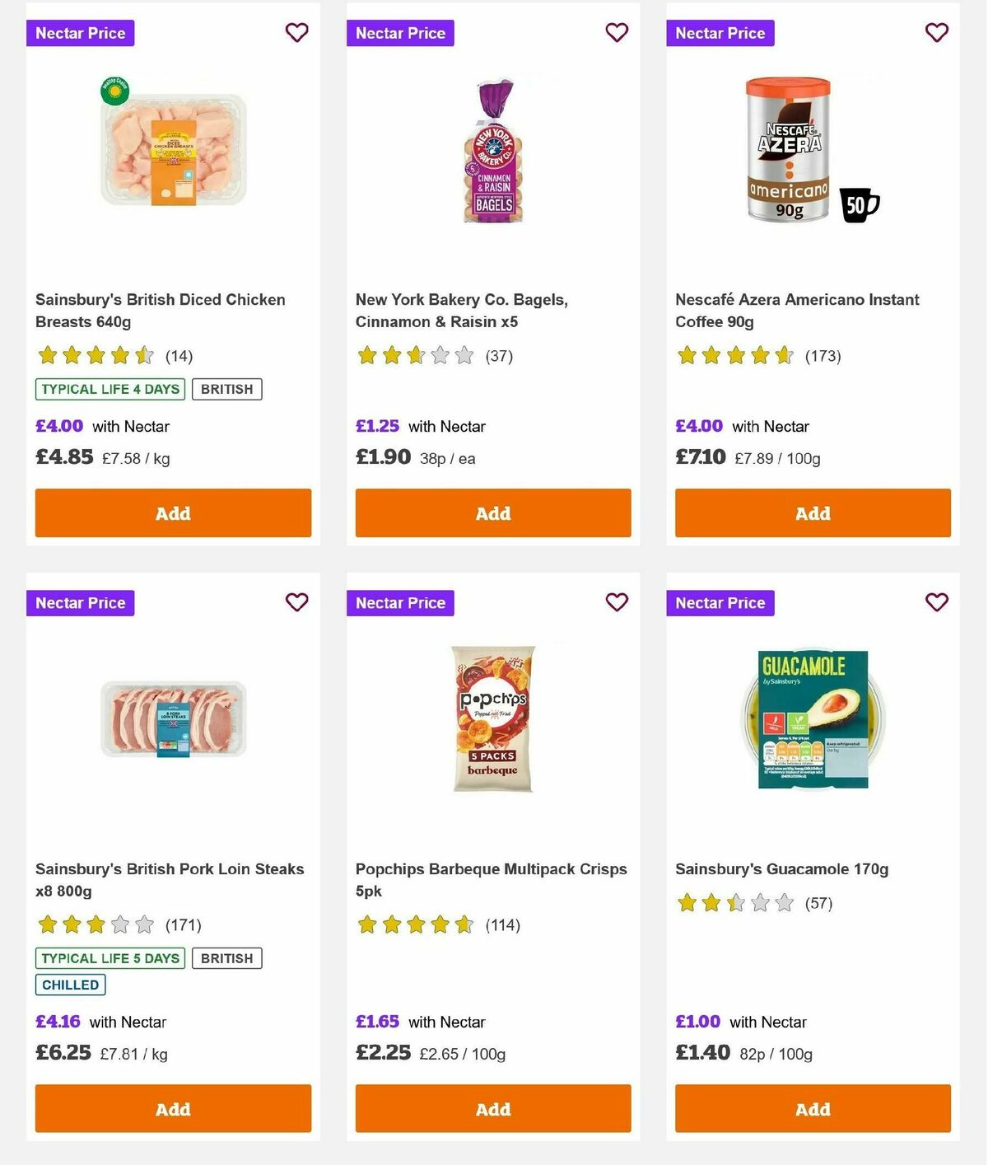This screenshot has width=988, height=1165.
Task: Favourite the Sainsbury's British Diced Chicken Breasts
Action: coord(296,32)
